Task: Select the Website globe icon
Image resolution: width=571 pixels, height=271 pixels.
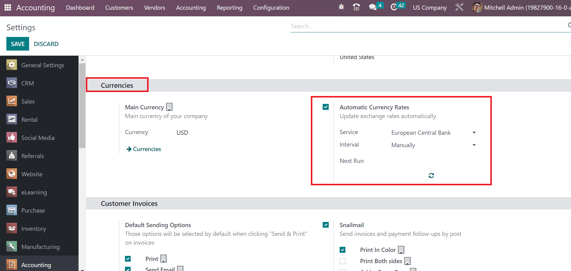Action: (12, 174)
